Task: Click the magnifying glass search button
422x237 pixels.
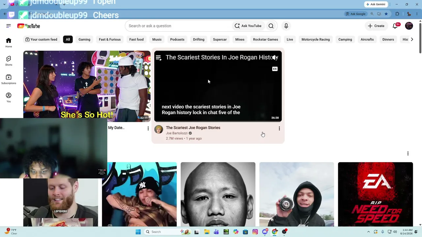Action: 271,26
